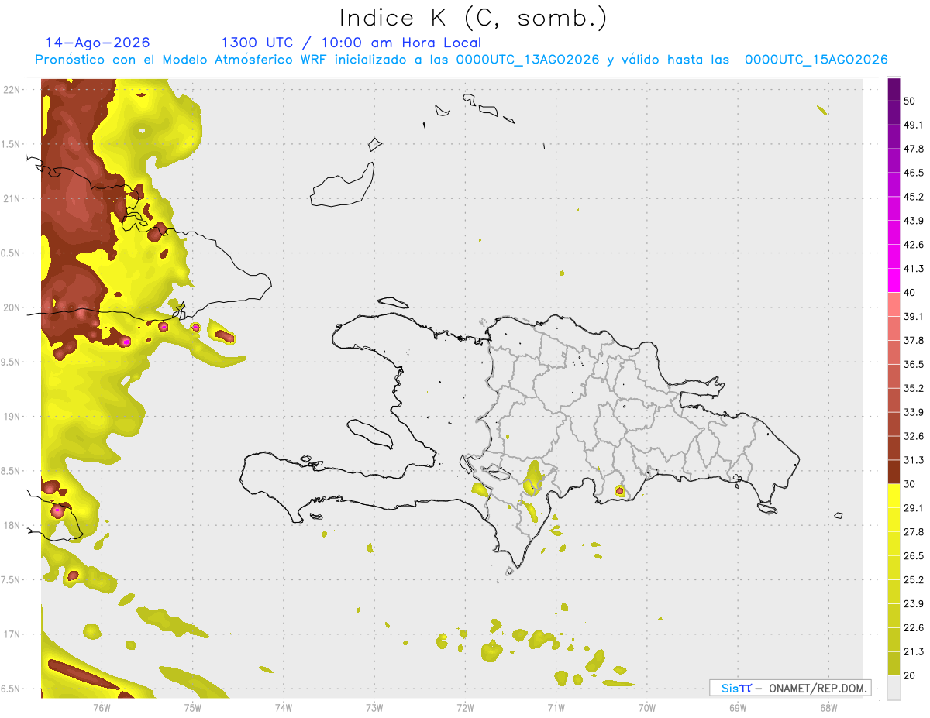
Task: Select the words "Modelo Atmosferico WRF" in the subtitle
Action: [247, 60]
